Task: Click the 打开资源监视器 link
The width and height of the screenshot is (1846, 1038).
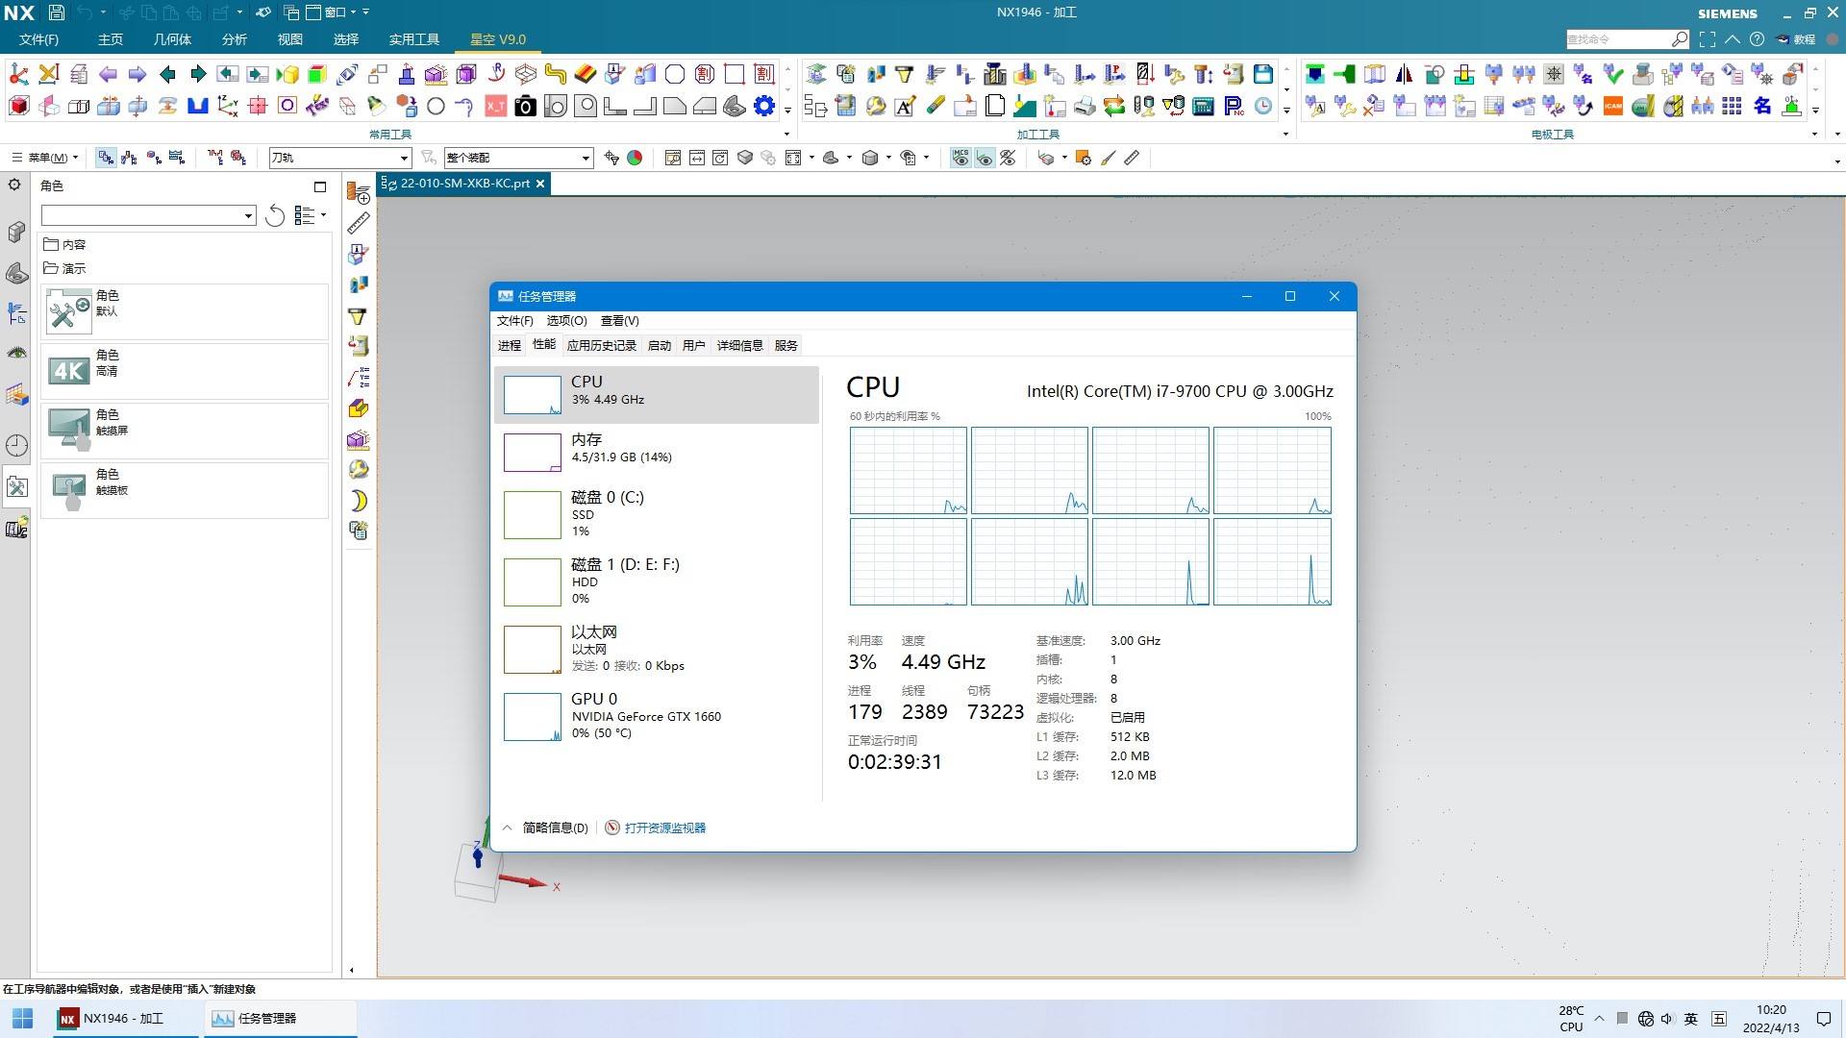Action: pyautogui.click(x=664, y=828)
